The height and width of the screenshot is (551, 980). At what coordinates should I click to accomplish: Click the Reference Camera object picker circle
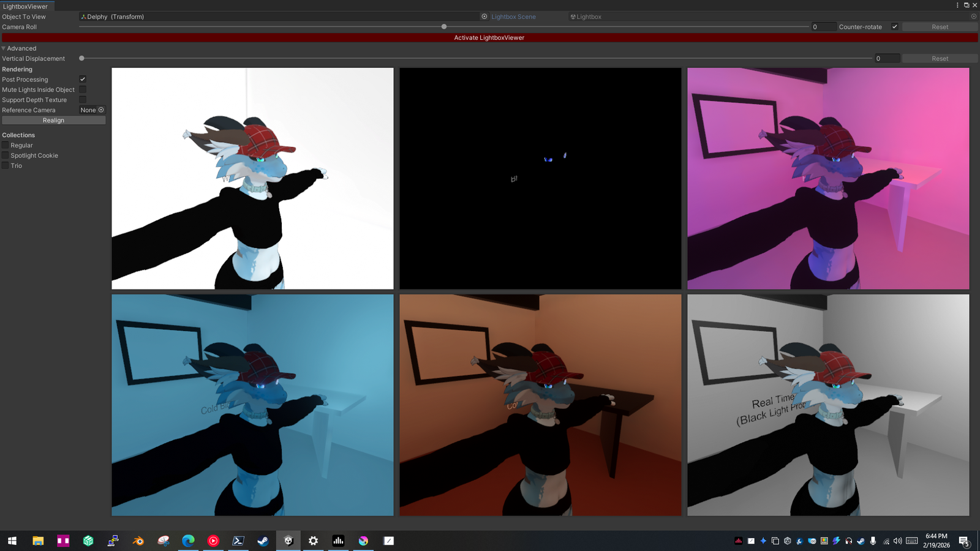coord(101,110)
